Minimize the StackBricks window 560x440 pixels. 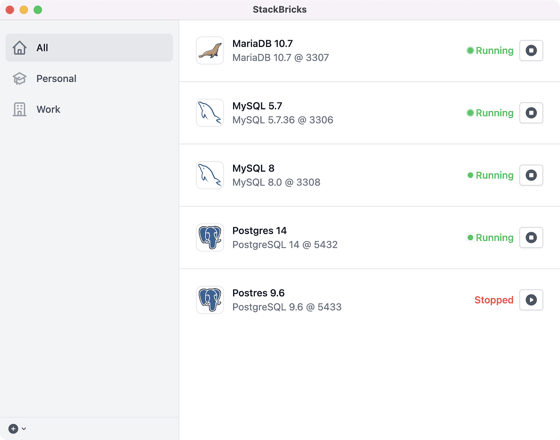24,10
